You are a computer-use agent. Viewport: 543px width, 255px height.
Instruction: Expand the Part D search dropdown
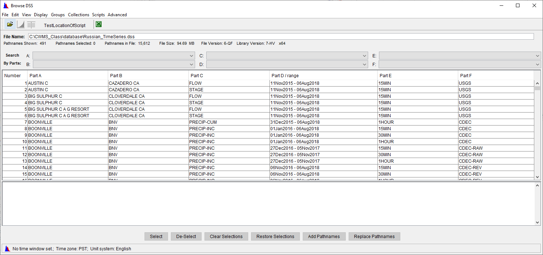(x=365, y=64)
